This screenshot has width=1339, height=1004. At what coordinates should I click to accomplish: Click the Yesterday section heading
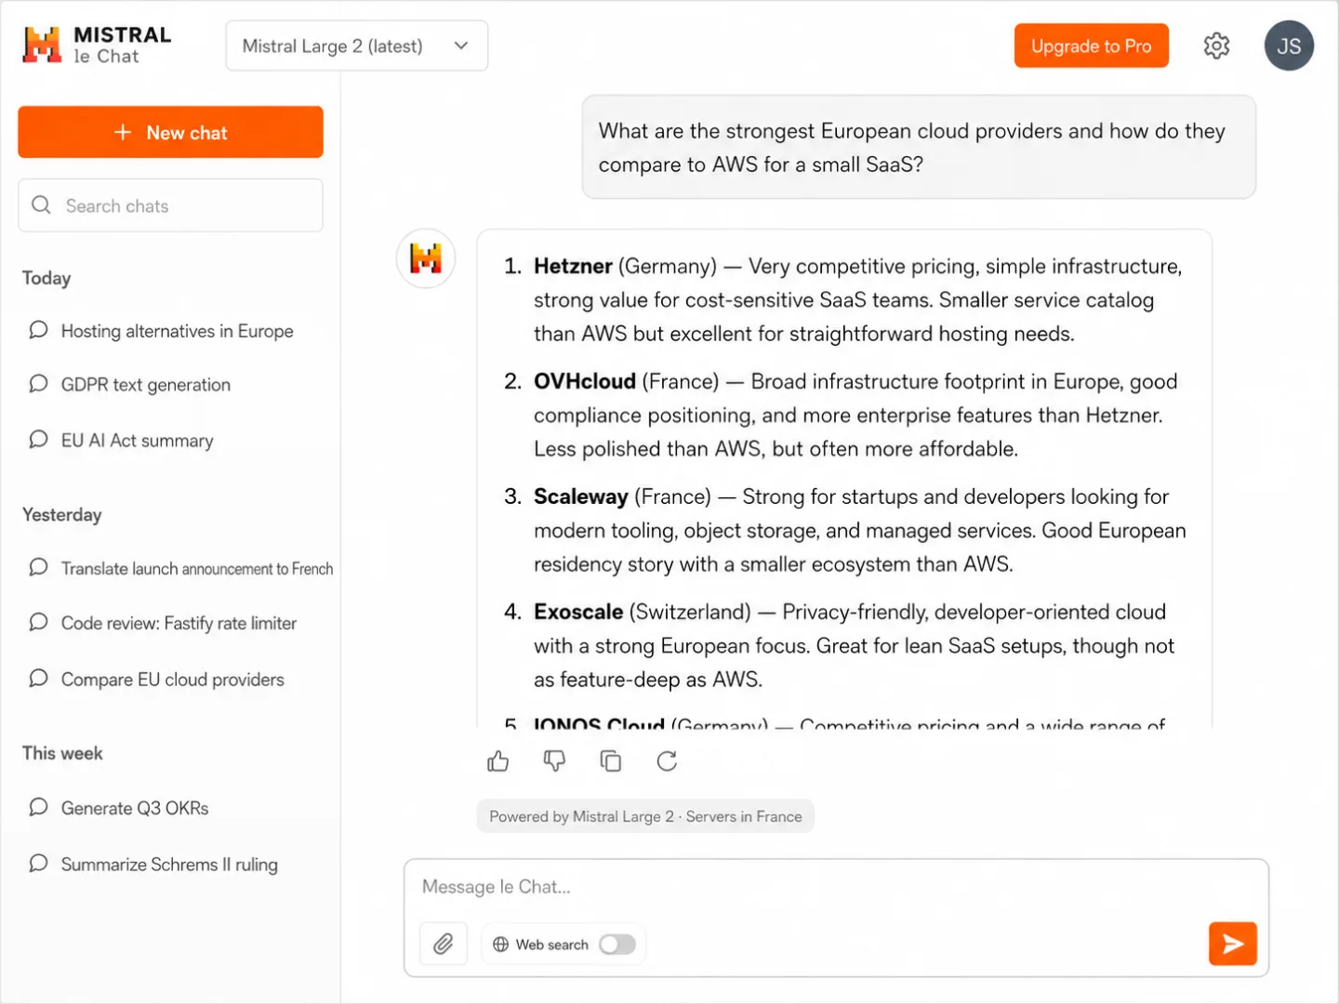(x=61, y=515)
